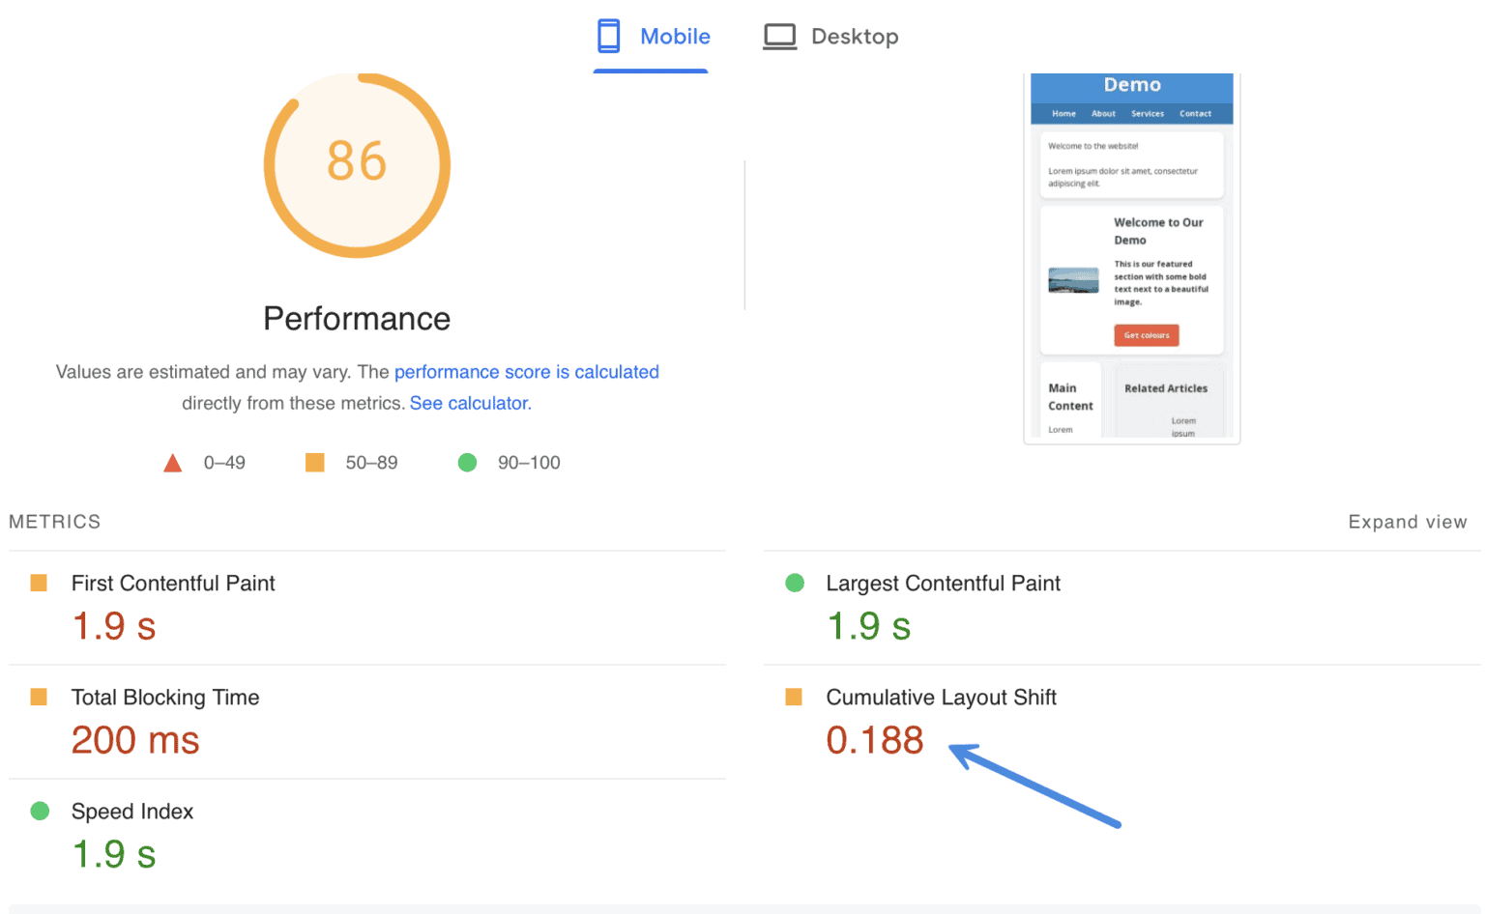Click the mobile phone icon
Screen dimensions: 1485x914
pyautogui.click(x=608, y=35)
